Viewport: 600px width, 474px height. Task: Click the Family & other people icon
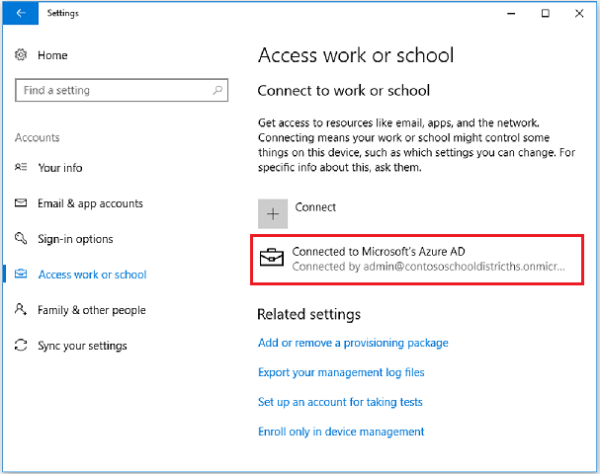21,310
